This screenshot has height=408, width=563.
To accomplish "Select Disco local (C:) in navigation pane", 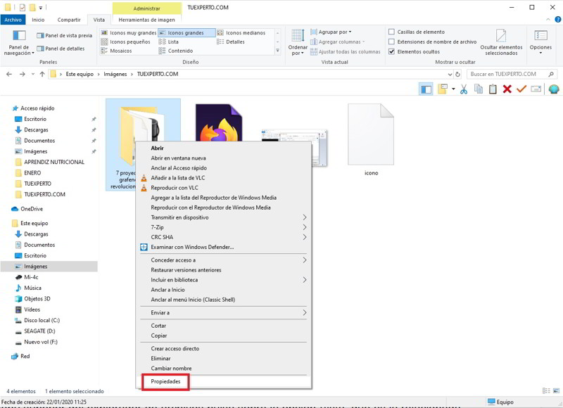I will 42,320.
